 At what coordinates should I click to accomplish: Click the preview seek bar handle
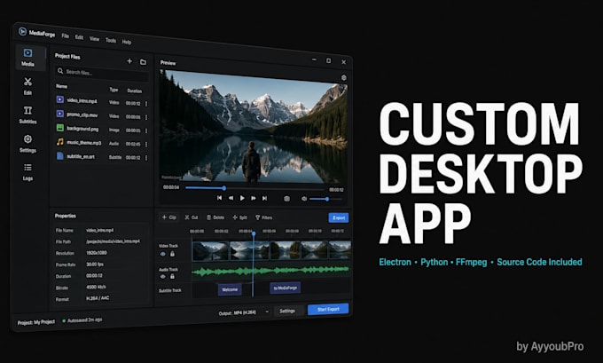click(223, 188)
